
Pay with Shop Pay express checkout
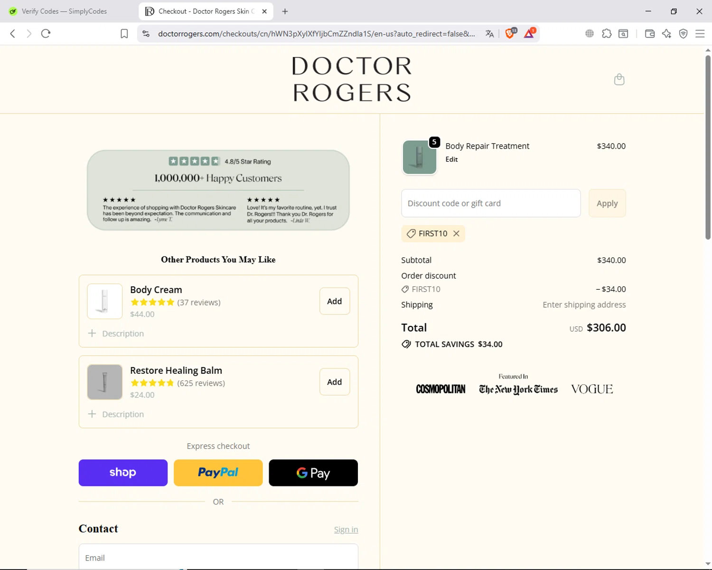tap(123, 473)
